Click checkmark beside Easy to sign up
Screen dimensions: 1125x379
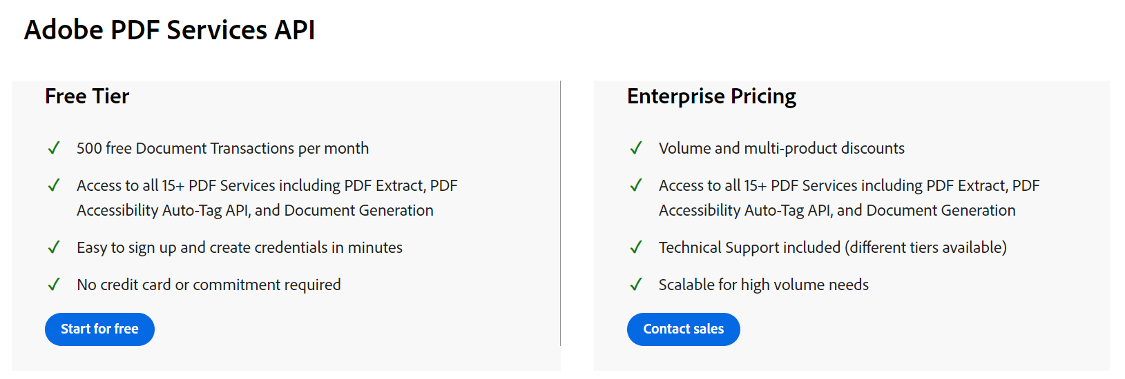click(54, 247)
